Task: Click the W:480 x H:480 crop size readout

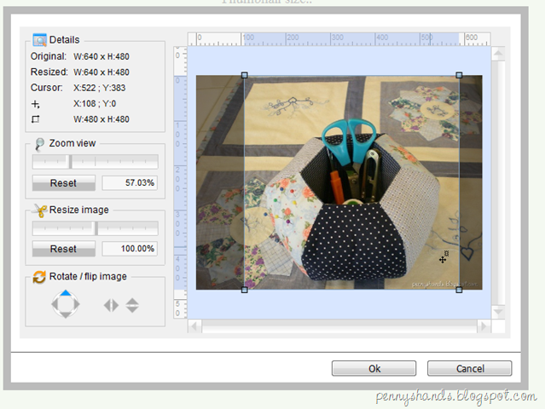Action: tap(101, 119)
